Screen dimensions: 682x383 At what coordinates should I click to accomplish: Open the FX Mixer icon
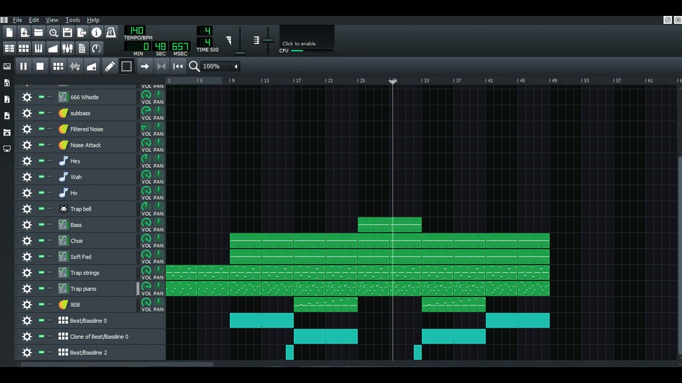[67, 48]
